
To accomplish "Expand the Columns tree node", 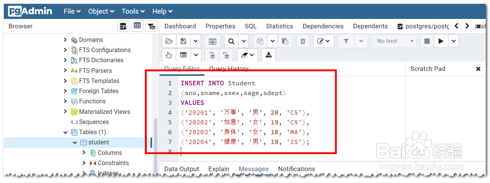I will [x=84, y=153].
